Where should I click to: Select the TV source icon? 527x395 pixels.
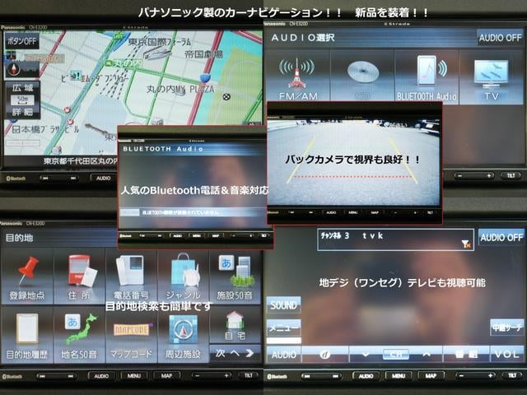[x=491, y=76]
